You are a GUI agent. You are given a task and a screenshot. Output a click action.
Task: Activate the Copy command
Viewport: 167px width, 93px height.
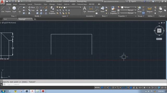(32, 10)
